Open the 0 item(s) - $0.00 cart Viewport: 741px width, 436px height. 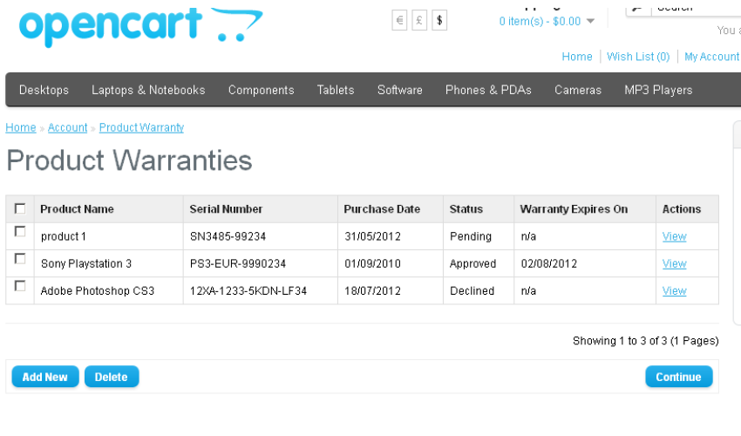pos(540,21)
